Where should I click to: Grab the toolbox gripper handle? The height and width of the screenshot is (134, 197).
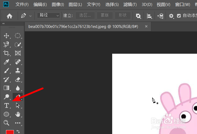click(x=12, y=27)
